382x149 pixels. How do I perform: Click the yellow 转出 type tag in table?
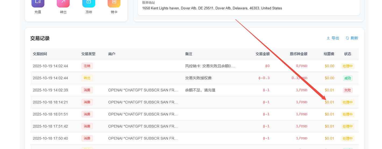[87, 78]
